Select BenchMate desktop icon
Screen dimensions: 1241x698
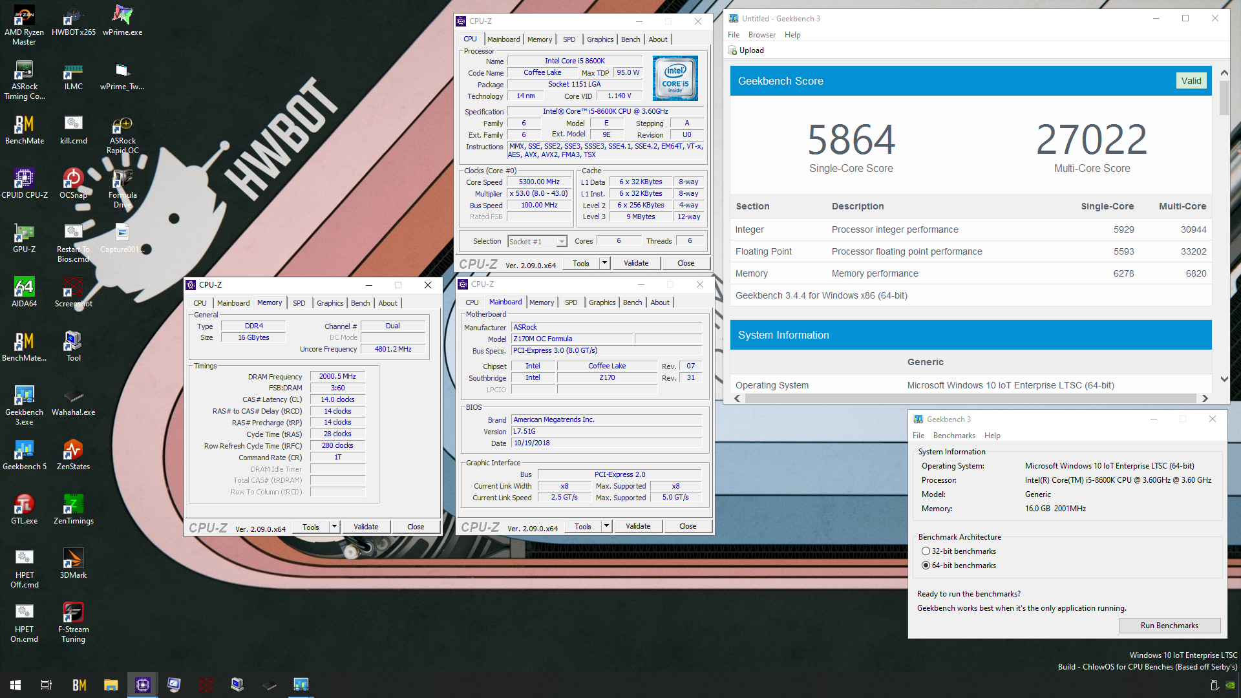click(25, 129)
